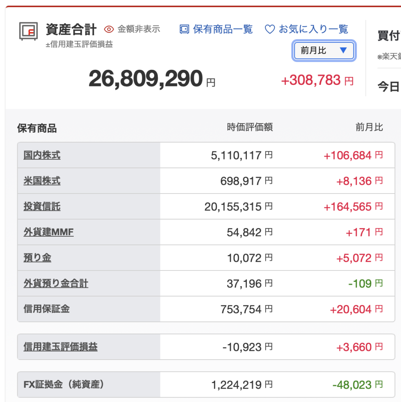Open the 前月比 dropdown selector
The height and width of the screenshot is (402, 401).
324,51
